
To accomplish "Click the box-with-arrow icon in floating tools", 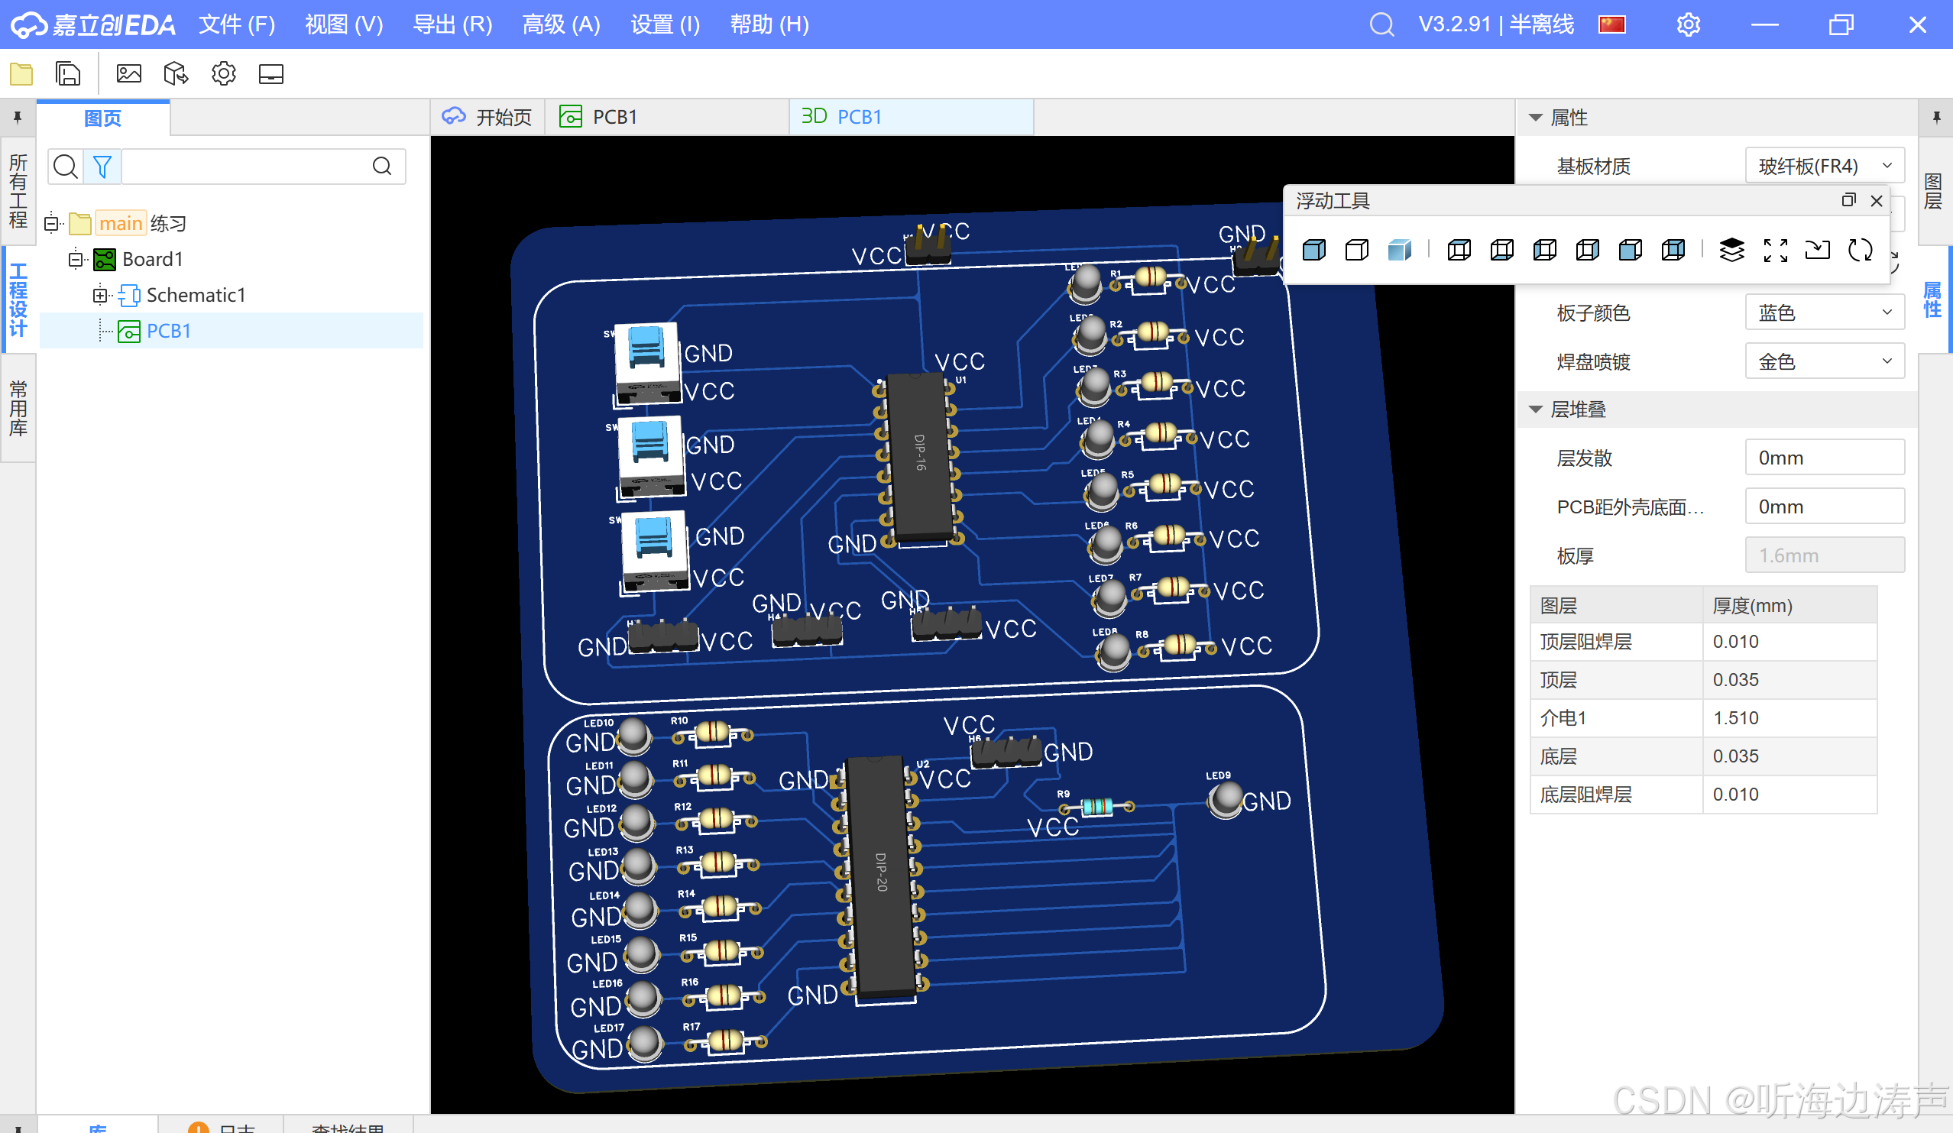I will click(1817, 250).
